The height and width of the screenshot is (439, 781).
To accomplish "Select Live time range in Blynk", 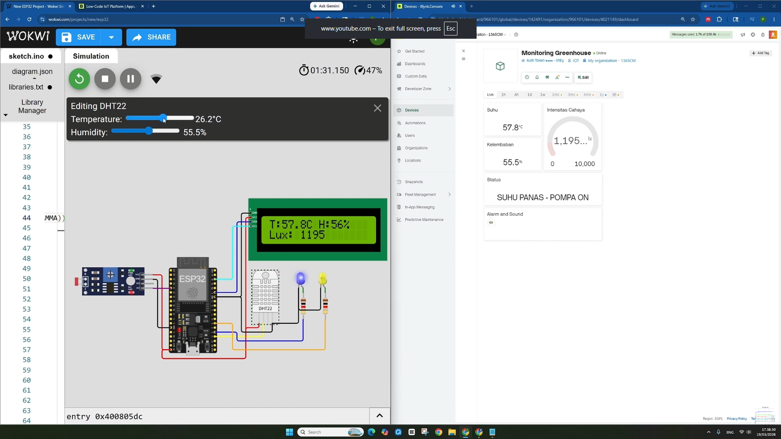I will pyautogui.click(x=490, y=95).
